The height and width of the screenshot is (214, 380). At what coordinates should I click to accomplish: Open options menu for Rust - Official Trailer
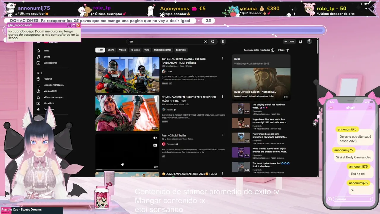coord(223,135)
